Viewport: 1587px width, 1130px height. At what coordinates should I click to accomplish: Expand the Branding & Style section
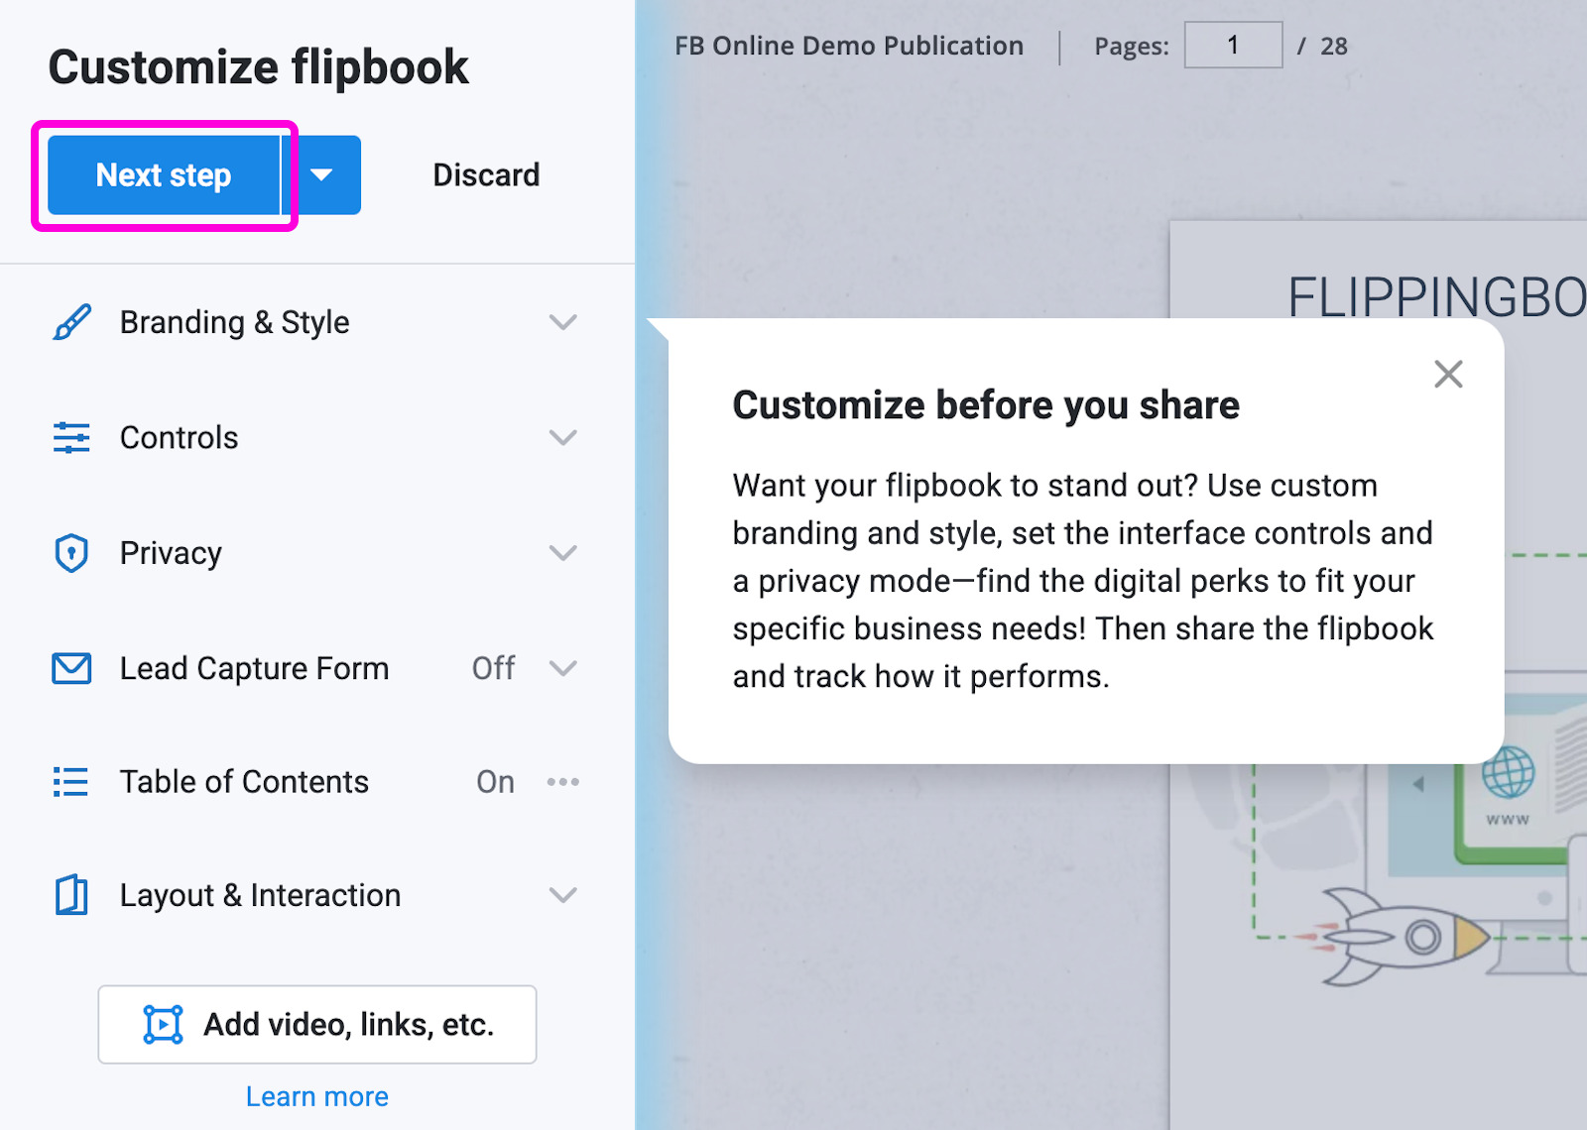point(563,321)
